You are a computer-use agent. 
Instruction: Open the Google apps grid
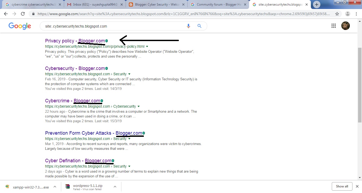pyautogui.click(x=333, y=26)
